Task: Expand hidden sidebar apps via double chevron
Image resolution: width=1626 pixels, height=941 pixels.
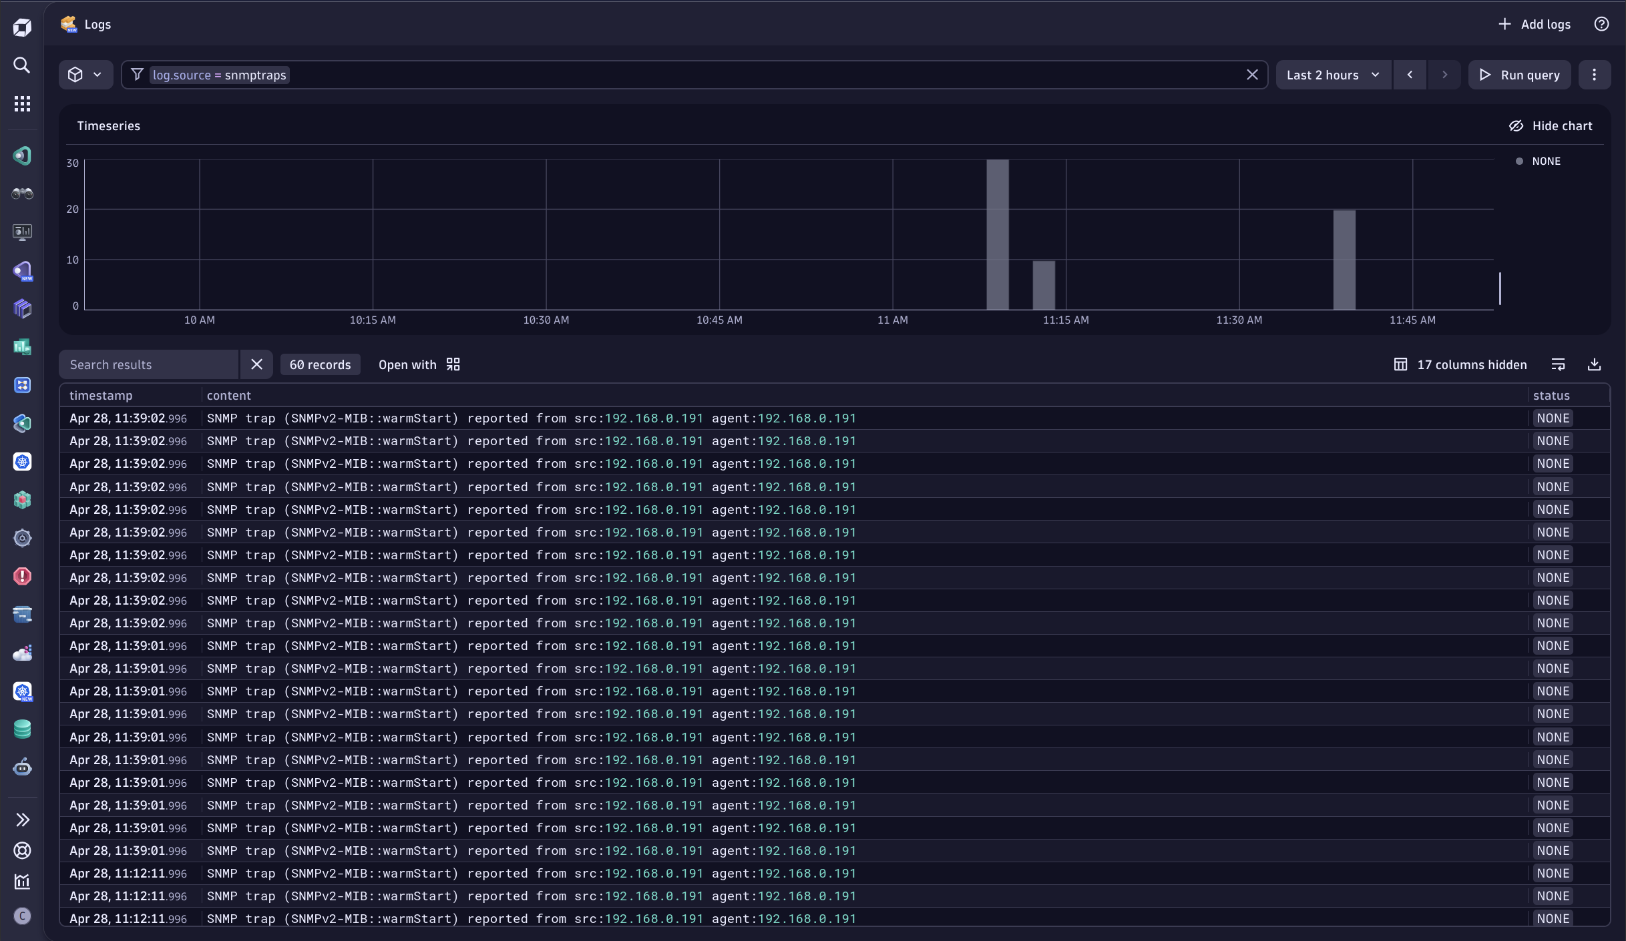Action: click(22, 820)
